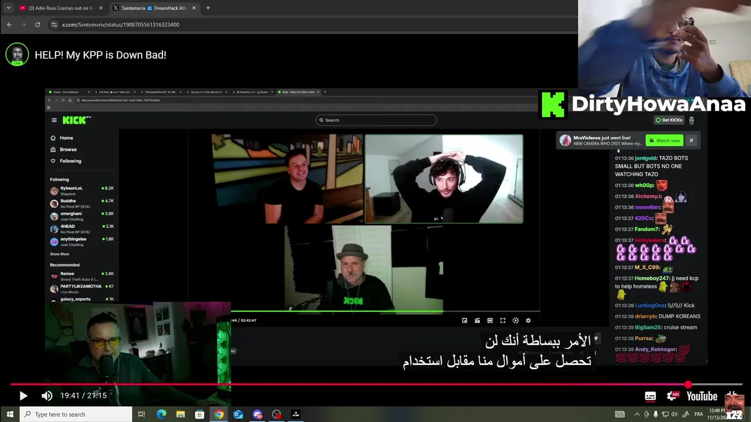Open Kick hamburger menu
The image size is (751, 422).
tap(54, 120)
